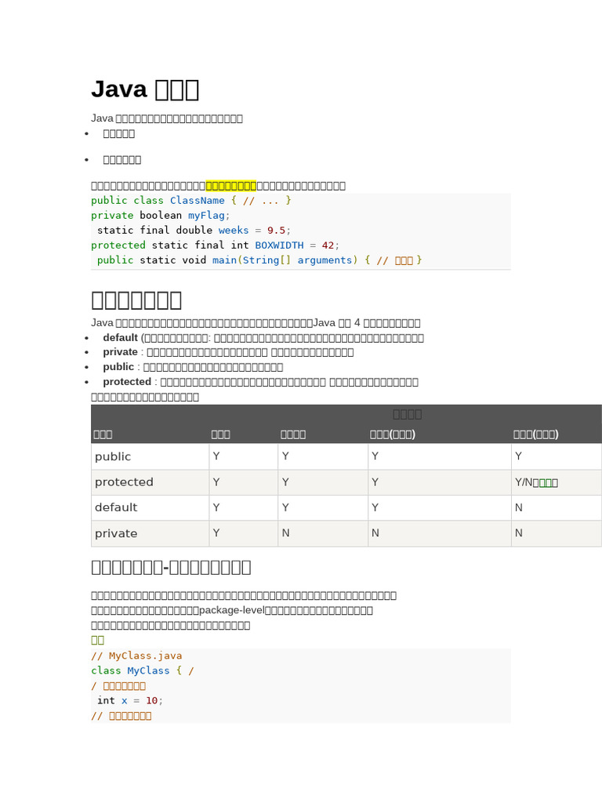Screen dimensions: 602x803
Task: Click the bold public bullet term
Action: pos(118,366)
